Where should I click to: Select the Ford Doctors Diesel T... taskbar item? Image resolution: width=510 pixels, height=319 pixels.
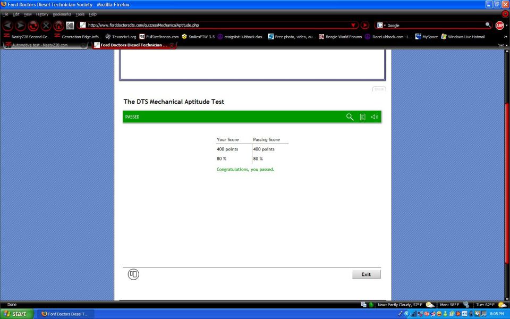tap(65, 314)
